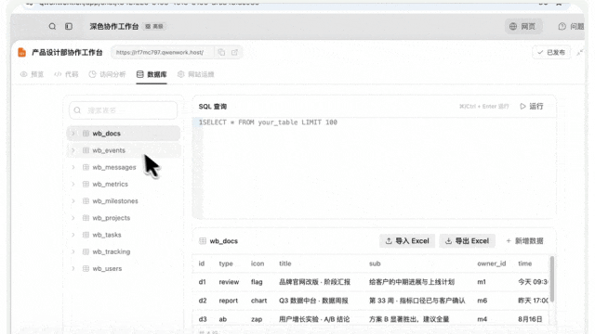Screen dimensions: 595x334
Task: Click the 8月16日 time cell
Action: pyautogui.click(x=530, y=319)
